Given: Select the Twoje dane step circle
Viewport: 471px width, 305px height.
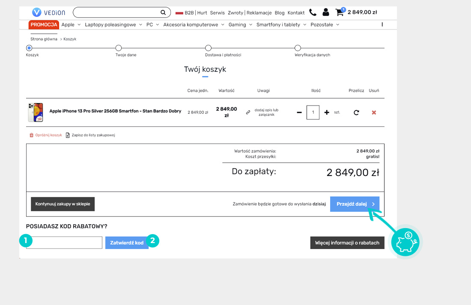Looking at the screenshot, I should (119, 48).
